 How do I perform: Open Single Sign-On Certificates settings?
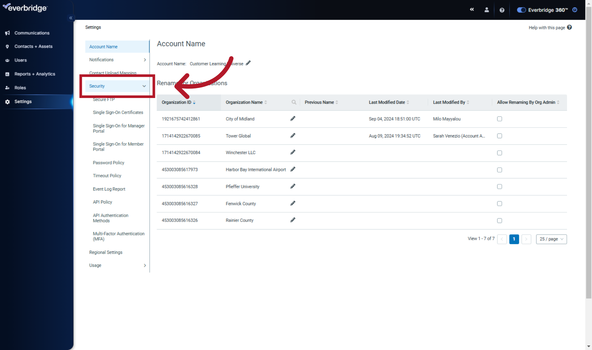[x=118, y=112]
